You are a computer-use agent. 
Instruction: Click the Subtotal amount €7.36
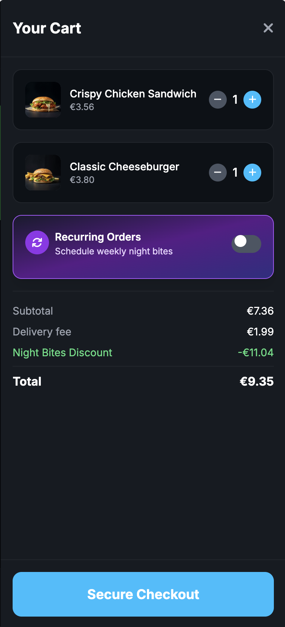[260, 311]
